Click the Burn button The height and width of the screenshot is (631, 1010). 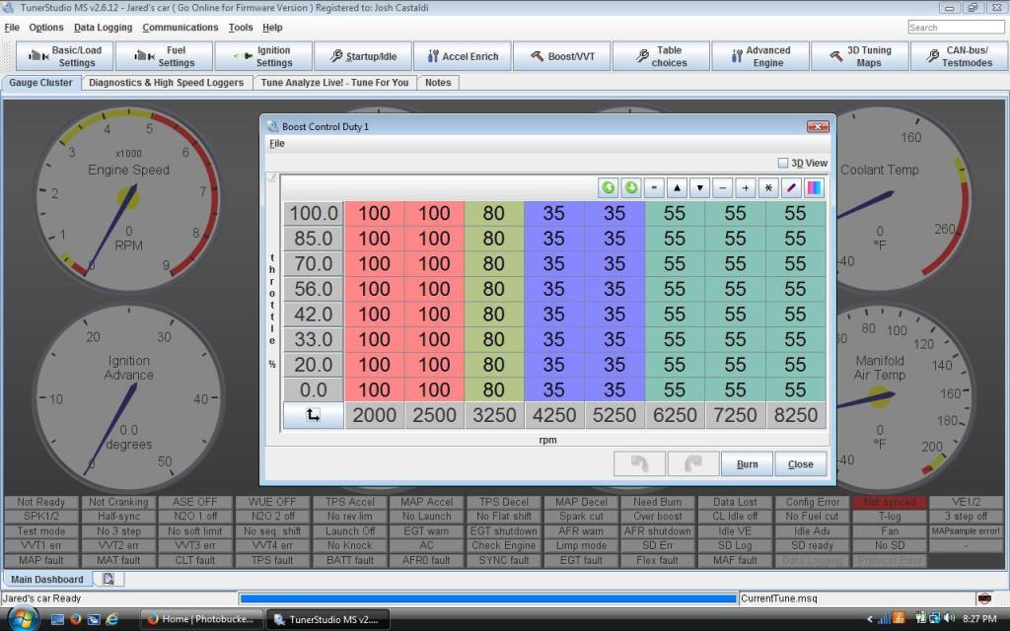point(747,463)
